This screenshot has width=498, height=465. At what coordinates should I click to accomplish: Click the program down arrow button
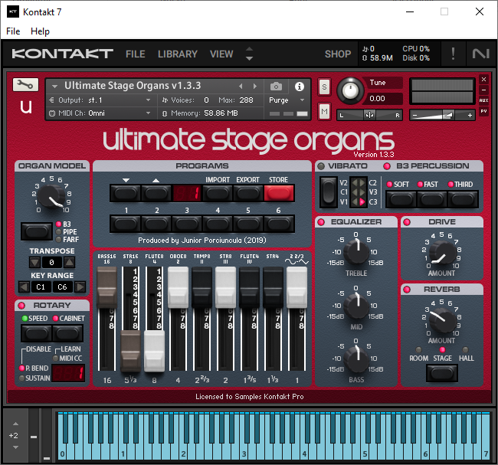pyautogui.click(x=126, y=194)
